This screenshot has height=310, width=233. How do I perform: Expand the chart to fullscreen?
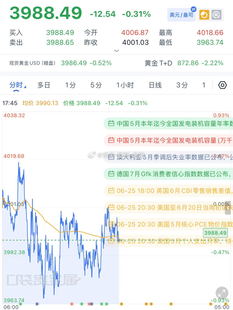coord(222,293)
